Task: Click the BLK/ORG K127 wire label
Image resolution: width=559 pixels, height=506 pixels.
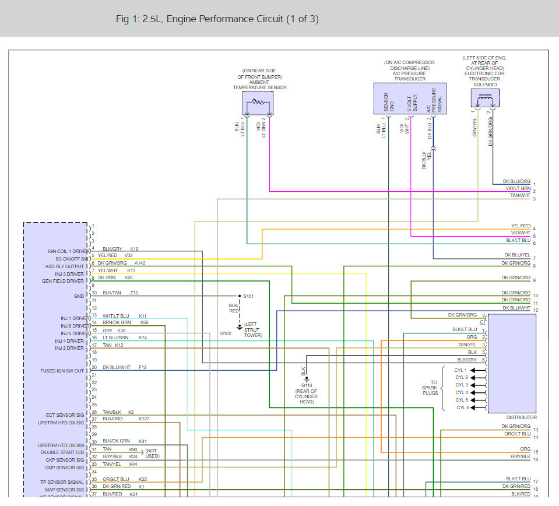Action: 126,419
